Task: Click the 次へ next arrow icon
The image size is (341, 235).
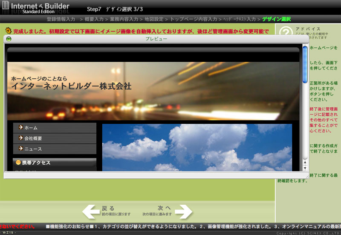Action: click(184, 211)
